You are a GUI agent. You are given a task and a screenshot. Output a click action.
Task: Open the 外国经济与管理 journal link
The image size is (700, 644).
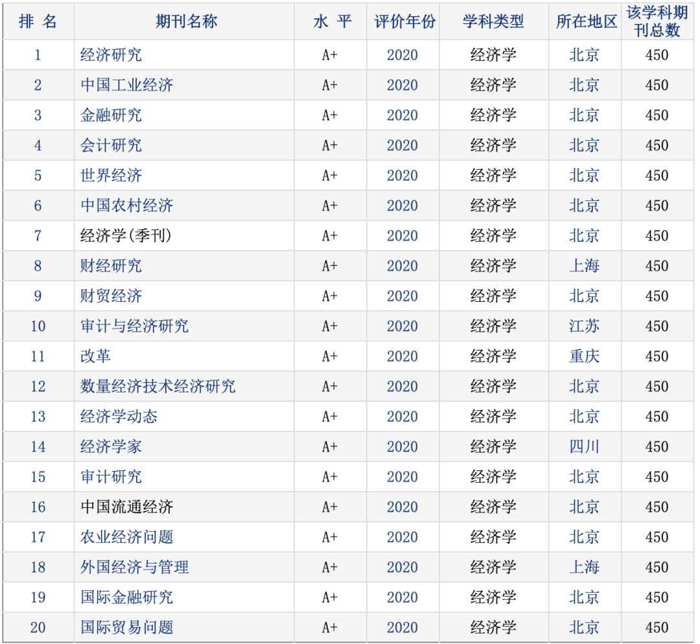click(x=134, y=567)
